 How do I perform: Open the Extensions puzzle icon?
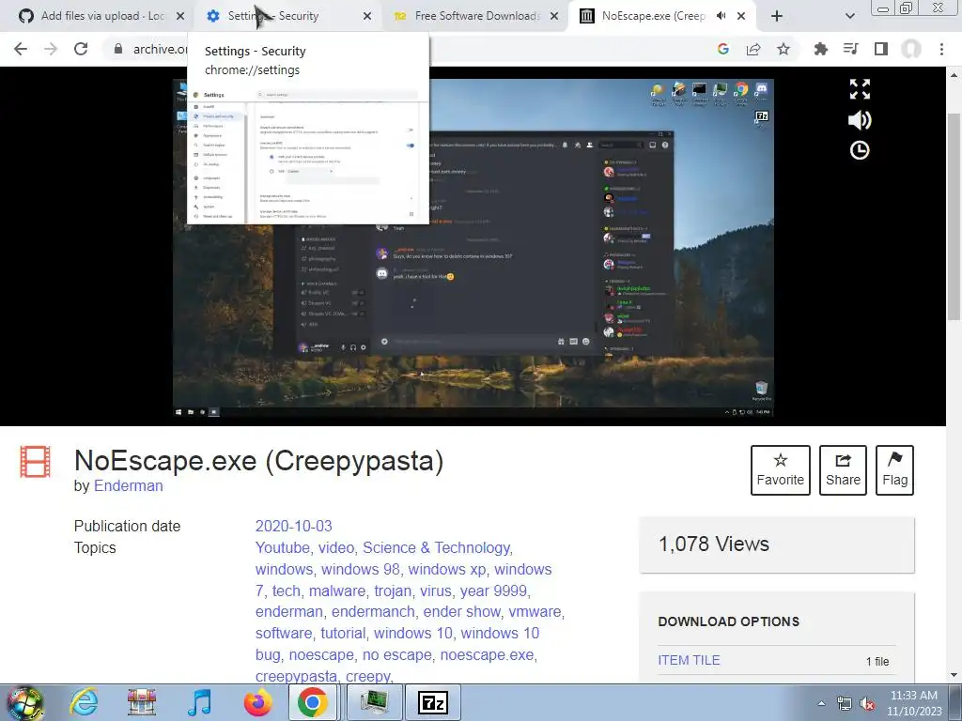[820, 49]
